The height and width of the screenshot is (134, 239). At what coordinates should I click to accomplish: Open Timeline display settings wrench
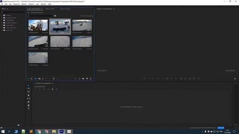(x=53, y=89)
